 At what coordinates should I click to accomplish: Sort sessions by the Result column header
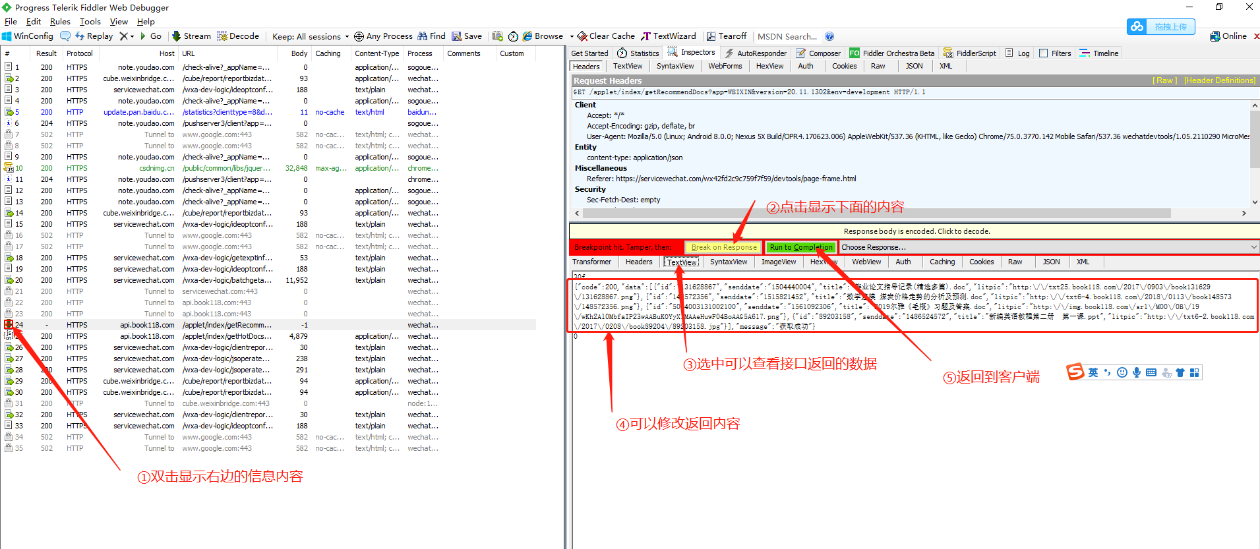(x=46, y=53)
